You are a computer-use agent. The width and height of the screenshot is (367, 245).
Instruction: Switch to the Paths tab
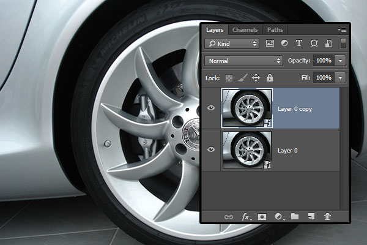tap(275, 29)
